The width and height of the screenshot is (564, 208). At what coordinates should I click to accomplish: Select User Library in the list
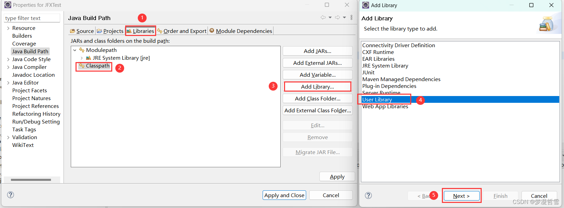click(460, 99)
